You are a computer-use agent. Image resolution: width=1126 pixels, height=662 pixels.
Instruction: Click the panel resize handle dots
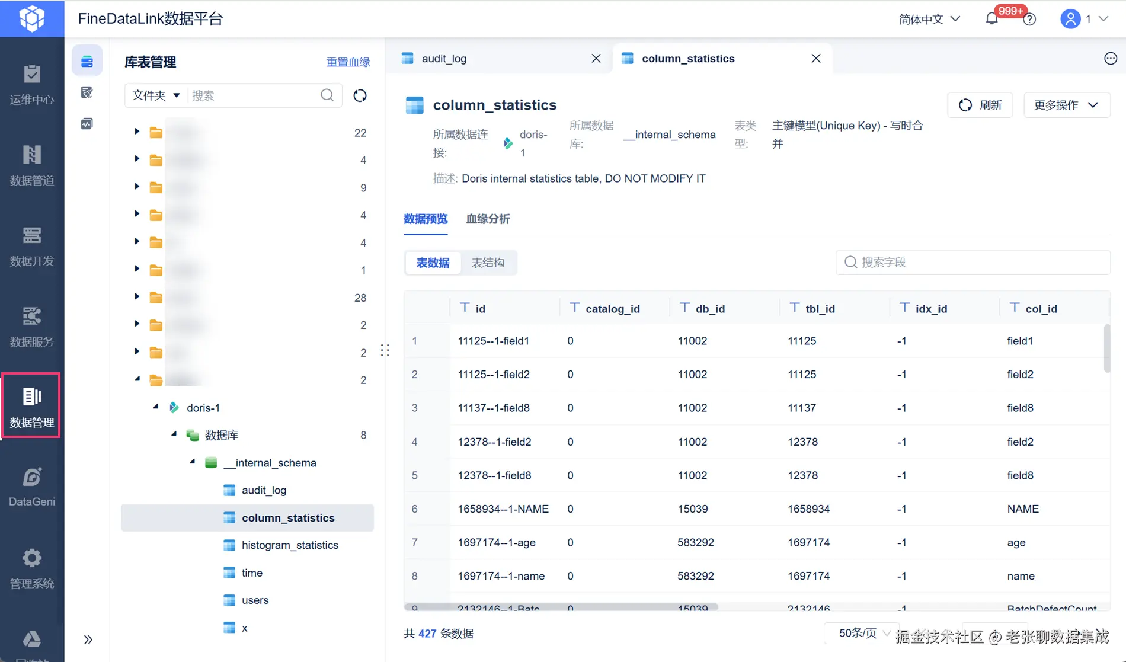(x=385, y=350)
